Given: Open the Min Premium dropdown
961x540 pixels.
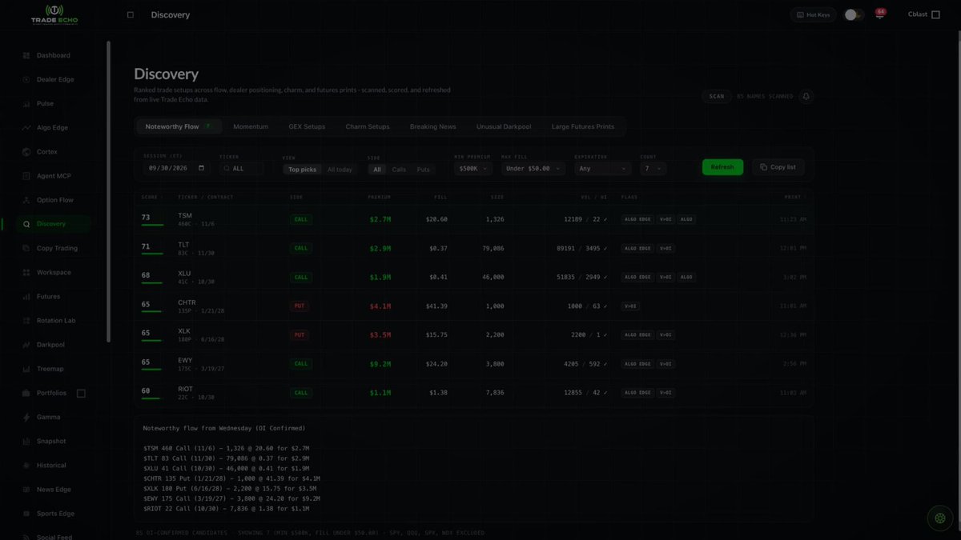Looking at the screenshot, I should [x=475, y=168].
